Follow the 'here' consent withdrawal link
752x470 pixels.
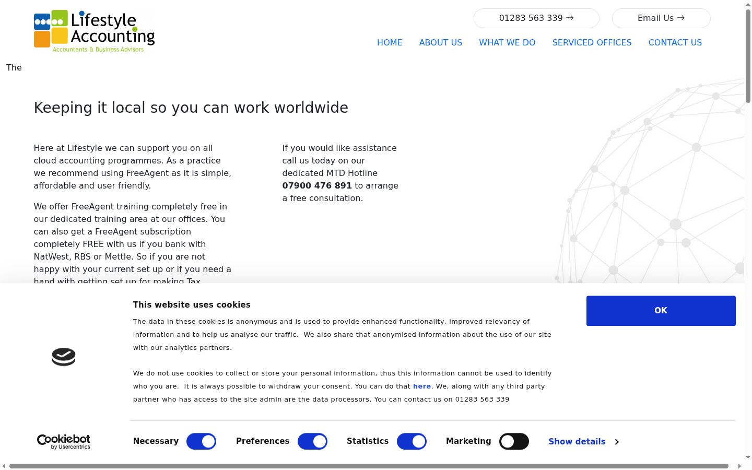coord(422,386)
